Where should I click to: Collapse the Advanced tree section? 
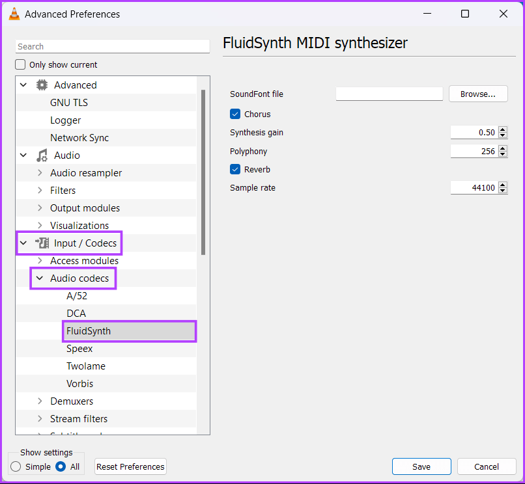pos(23,85)
